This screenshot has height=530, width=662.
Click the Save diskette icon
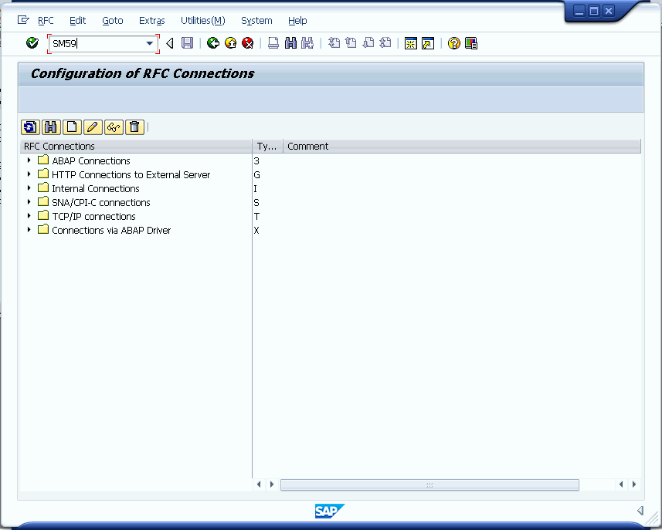tap(187, 43)
